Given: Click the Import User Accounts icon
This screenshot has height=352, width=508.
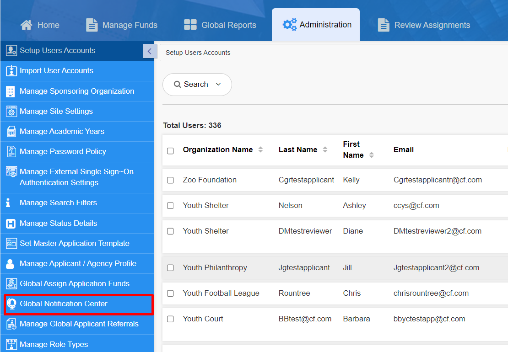Looking at the screenshot, I should point(11,71).
